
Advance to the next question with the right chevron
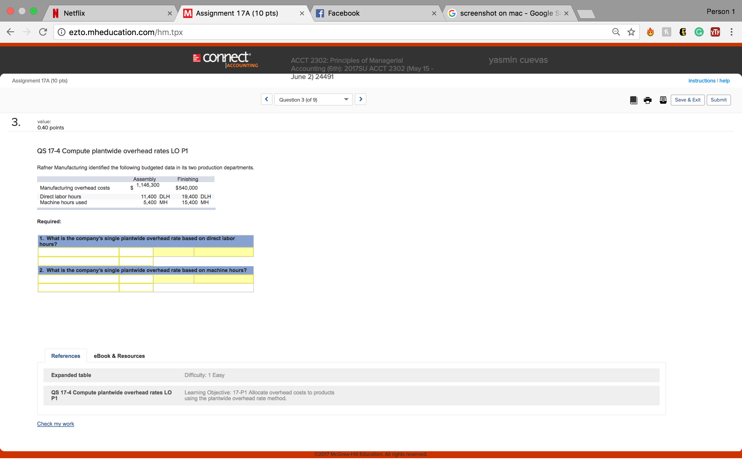[361, 99]
